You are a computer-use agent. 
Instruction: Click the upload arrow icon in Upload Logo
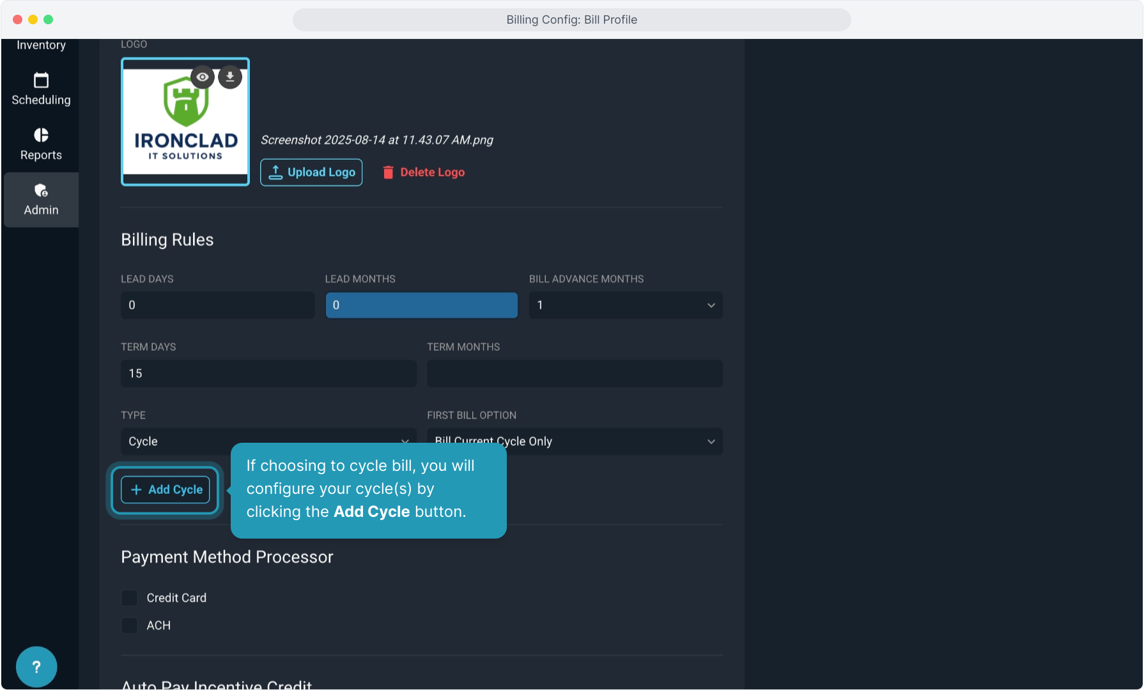pos(275,172)
